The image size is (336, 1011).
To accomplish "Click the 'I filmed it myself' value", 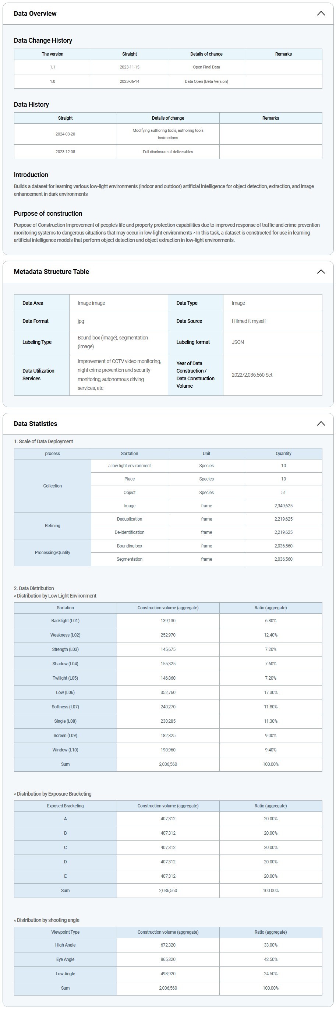I will (248, 321).
